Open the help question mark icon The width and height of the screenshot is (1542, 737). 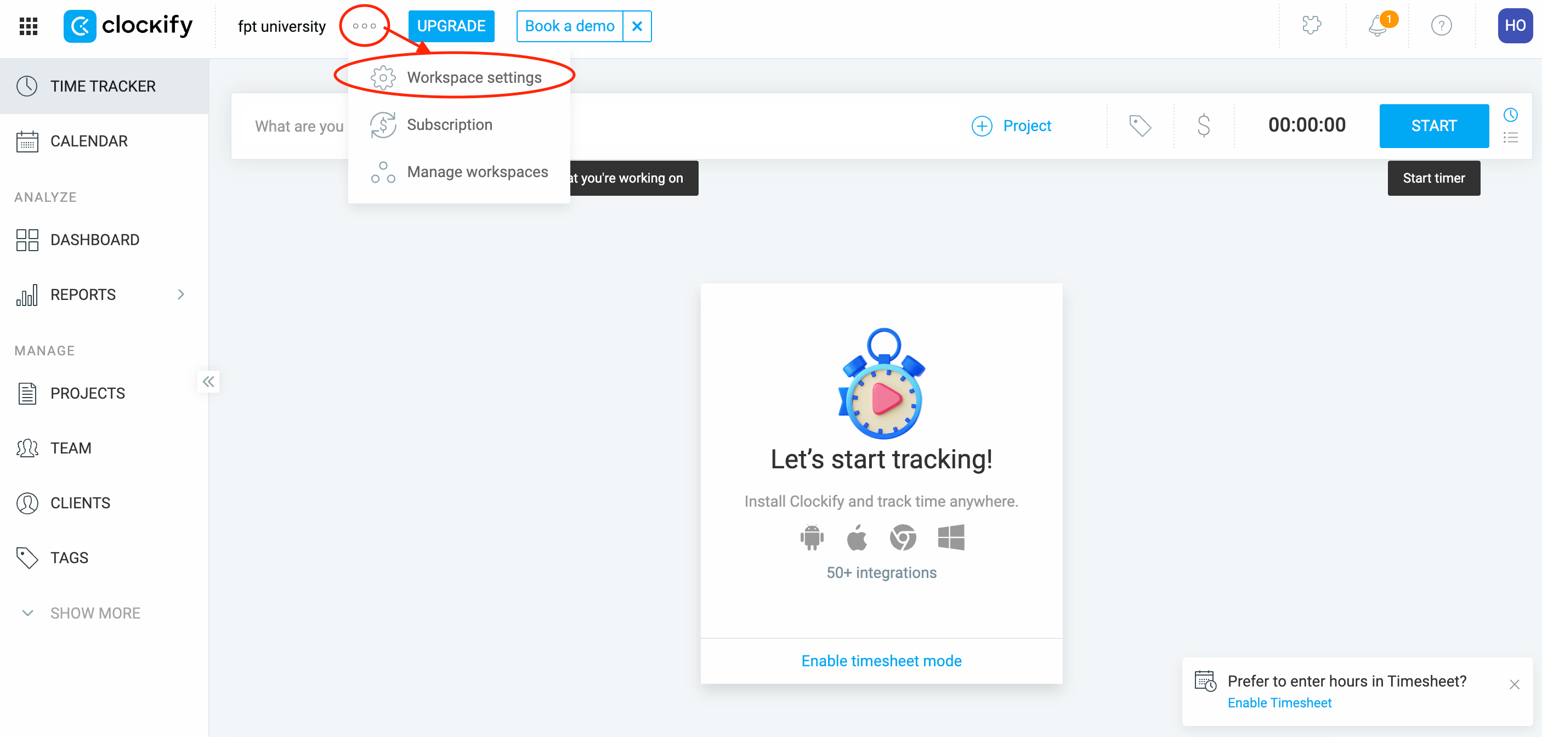[1441, 26]
